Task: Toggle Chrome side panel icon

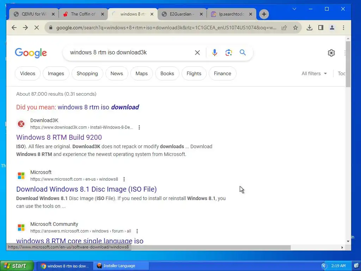Action: click(321, 28)
